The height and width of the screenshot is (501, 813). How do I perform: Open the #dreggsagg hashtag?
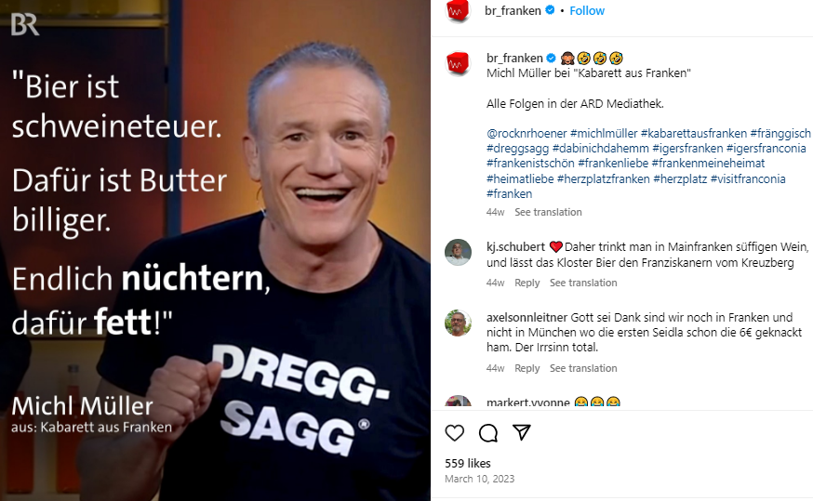tap(517, 148)
